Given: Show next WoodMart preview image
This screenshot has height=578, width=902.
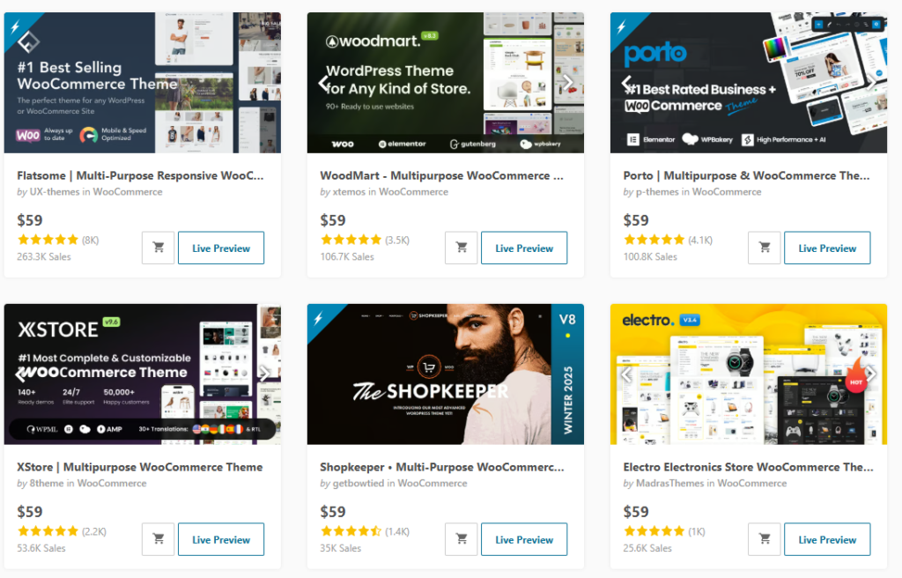Looking at the screenshot, I should click(567, 83).
